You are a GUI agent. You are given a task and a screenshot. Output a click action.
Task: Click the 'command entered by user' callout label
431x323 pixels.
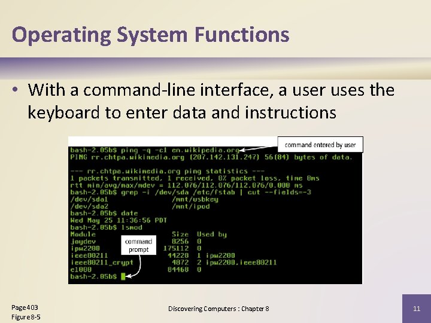320,145
